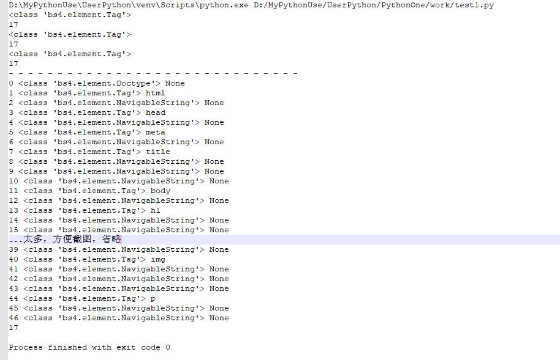Click the final '17' output after line 46

tap(13, 328)
